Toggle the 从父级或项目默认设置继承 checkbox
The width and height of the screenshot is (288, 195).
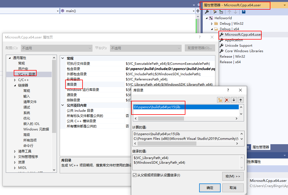[x=135, y=176]
